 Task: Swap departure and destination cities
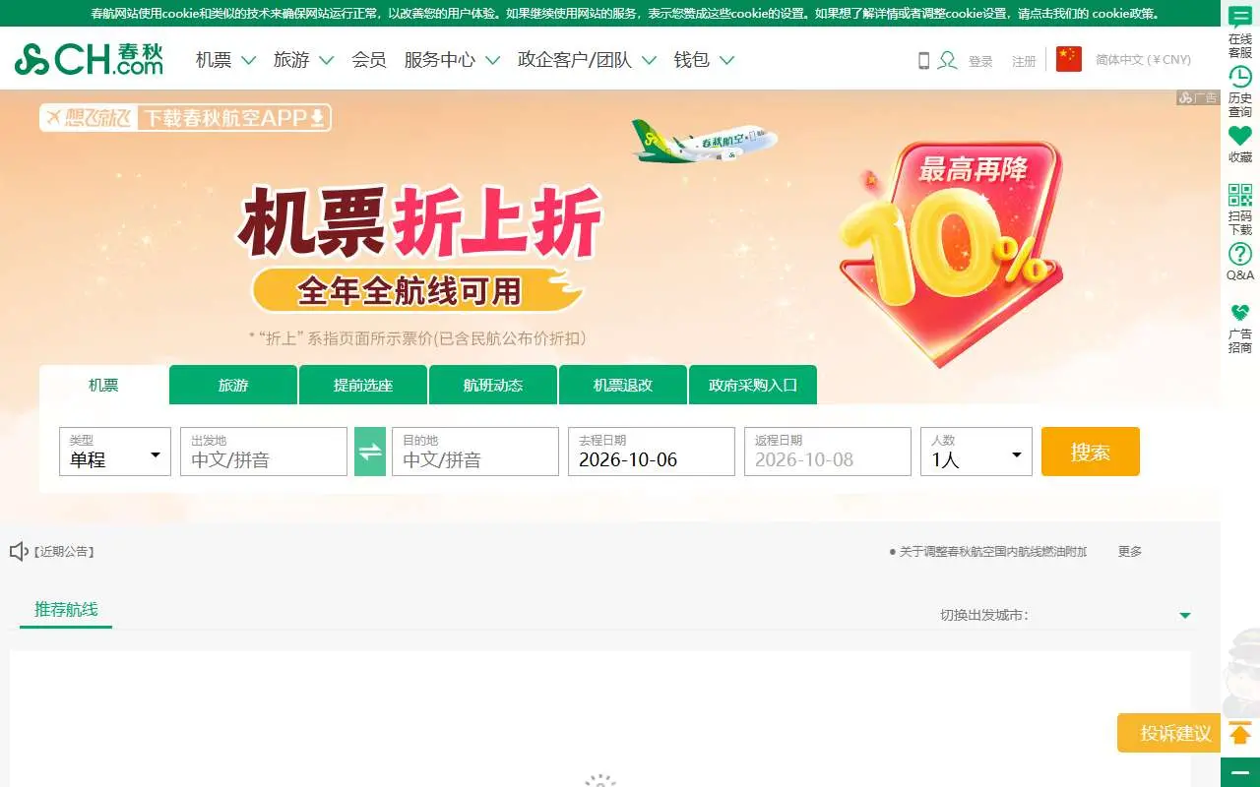pos(370,452)
